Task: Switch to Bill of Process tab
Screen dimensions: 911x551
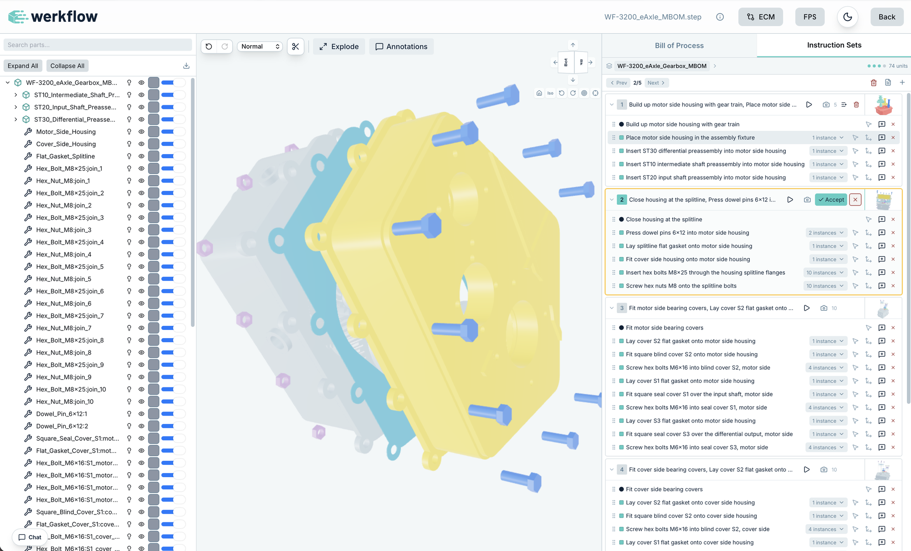Action: [679, 45]
